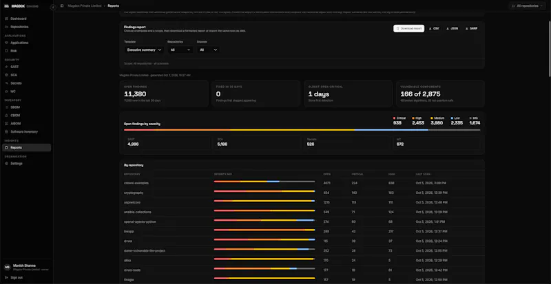Viewport: 551px width, 284px height.
Task: Click the dvwa repository name
Action: pyautogui.click(x=128, y=241)
